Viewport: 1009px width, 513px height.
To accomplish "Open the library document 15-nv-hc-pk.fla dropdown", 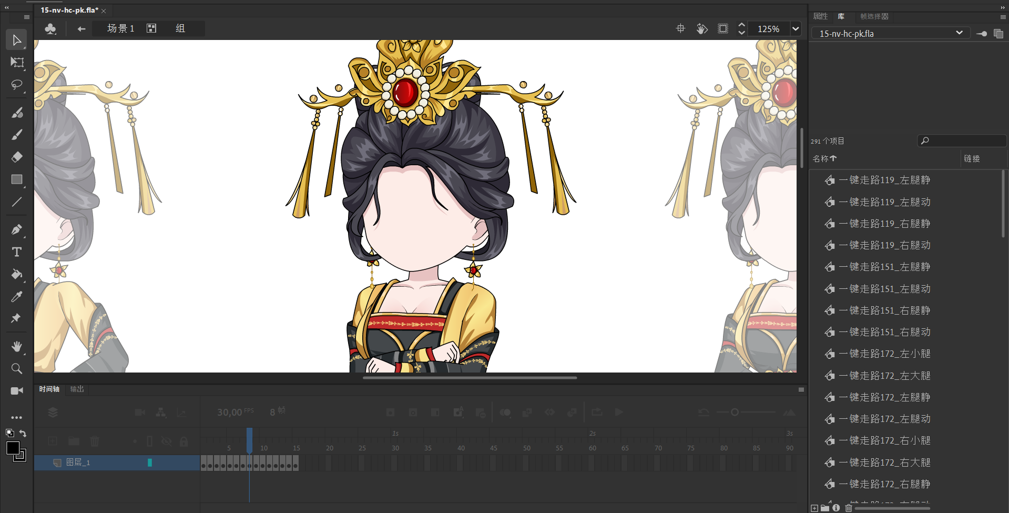I will 959,33.
